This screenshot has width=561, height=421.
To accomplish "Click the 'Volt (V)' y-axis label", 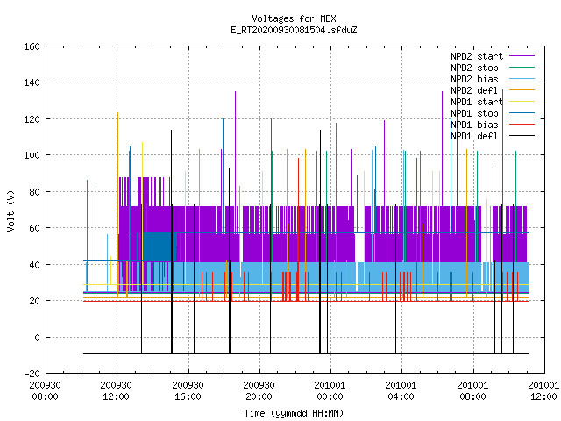I will pos(11,210).
